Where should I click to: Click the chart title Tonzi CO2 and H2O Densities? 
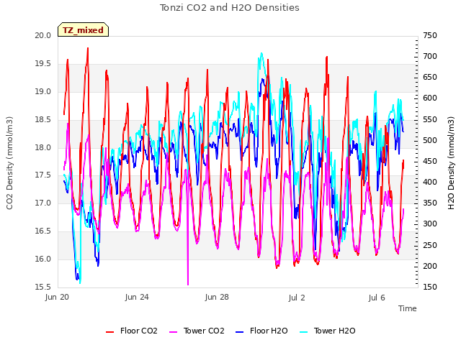click(x=230, y=8)
